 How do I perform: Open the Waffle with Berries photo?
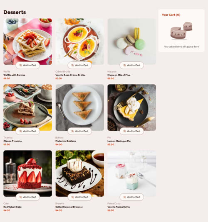tap(28, 41)
